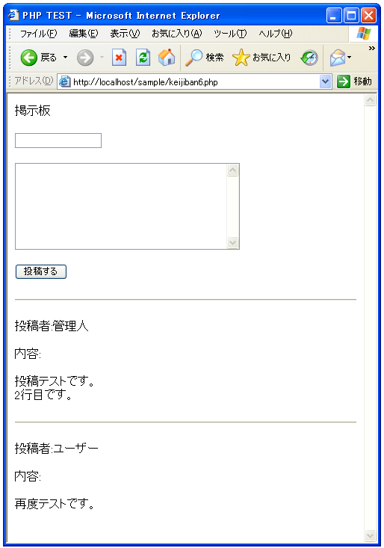
Task: Open the ファイル(F) menu
Action: [38, 34]
